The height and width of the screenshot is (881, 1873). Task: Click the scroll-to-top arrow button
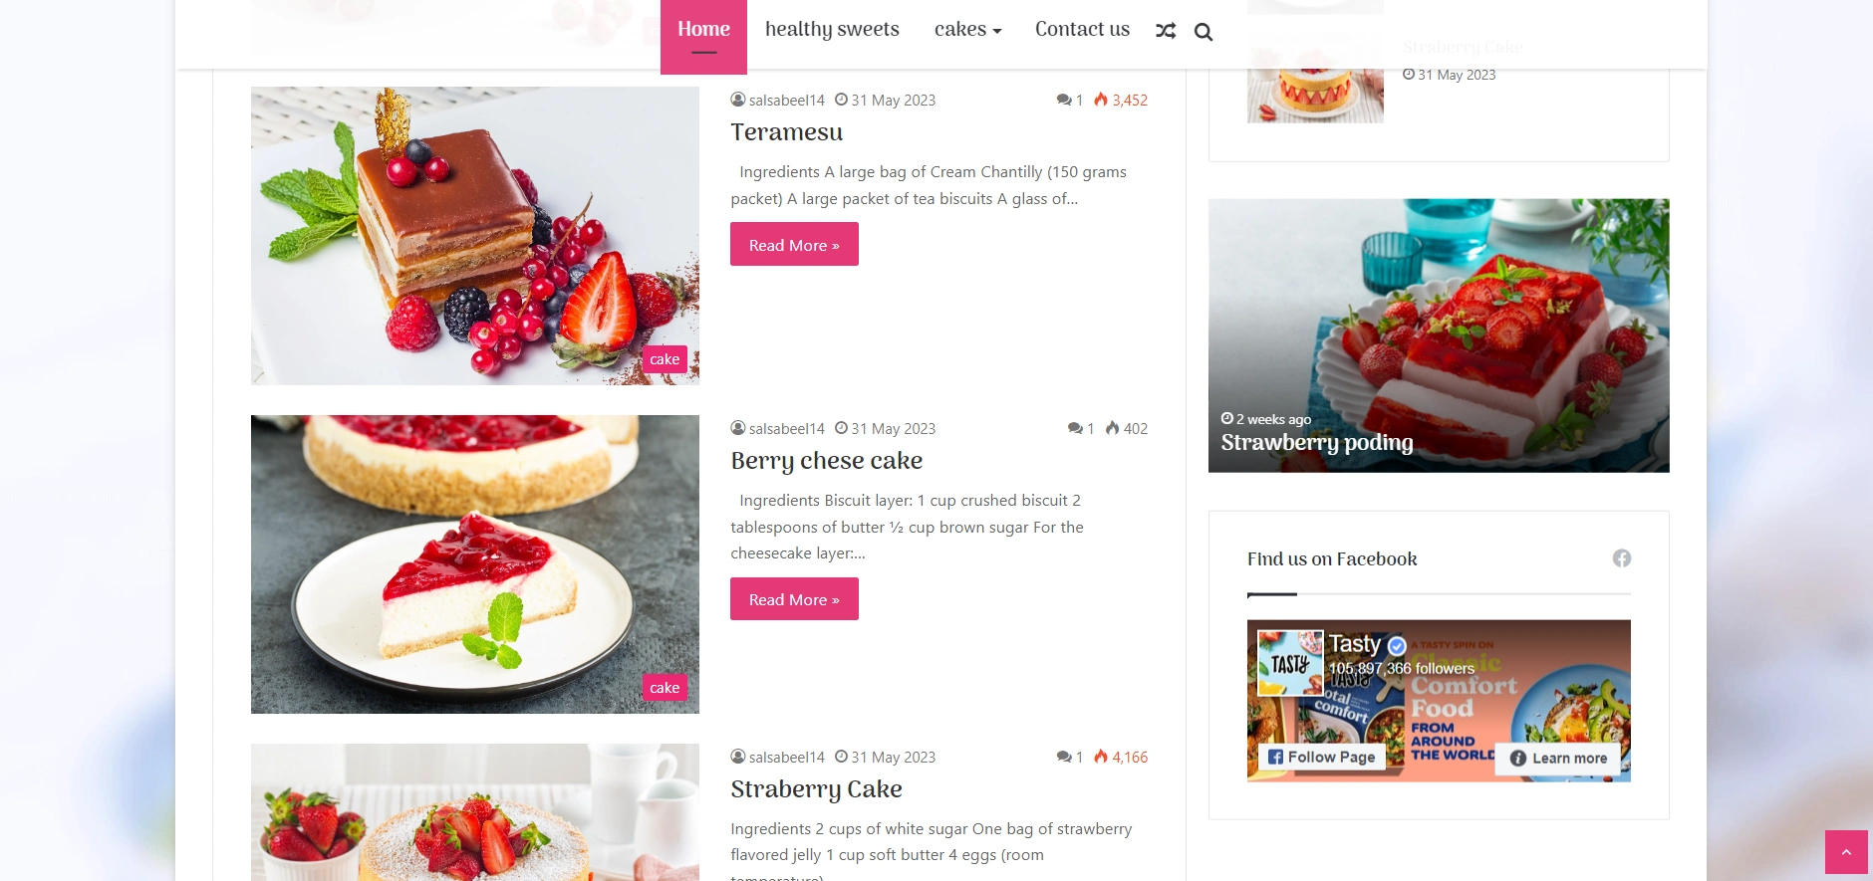pyautogui.click(x=1846, y=852)
